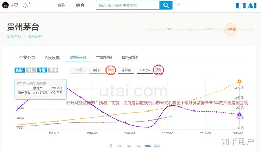Select 5年 time range
This screenshot has width=261, height=151.
click(138, 146)
